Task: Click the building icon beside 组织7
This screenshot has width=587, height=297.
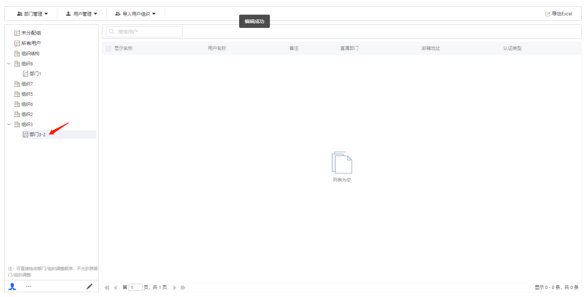Action: (x=17, y=84)
